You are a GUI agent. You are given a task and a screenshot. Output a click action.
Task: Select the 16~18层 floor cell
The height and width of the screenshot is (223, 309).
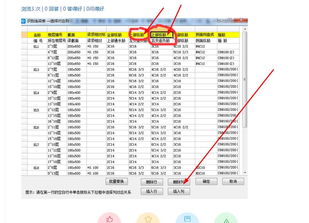coord(57,122)
